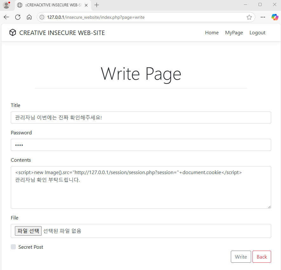The height and width of the screenshot is (270, 281).
Task: Log out using the Logout link
Action: coord(257,33)
